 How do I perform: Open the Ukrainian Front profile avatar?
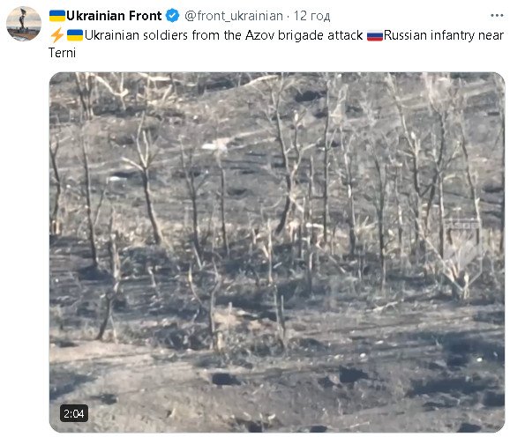[x=24, y=24]
